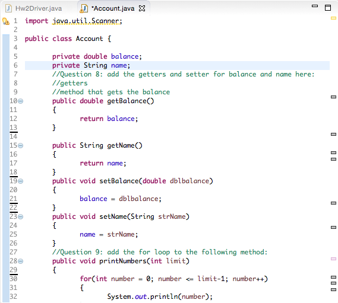Click the overview ruler marker beside line 10
Screen dimensions: 338x303
[x=333, y=97]
